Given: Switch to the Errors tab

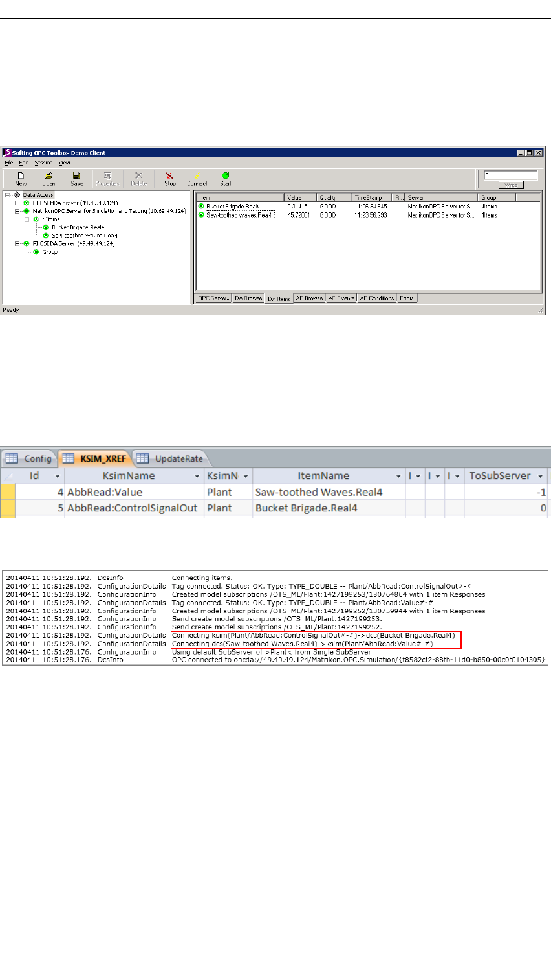Looking at the screenshot, I should click(x=407, y=298).
